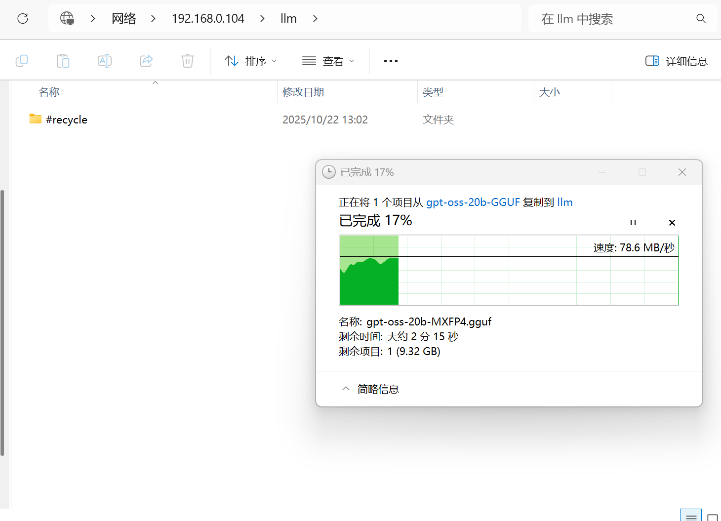The image size is (721, 521).
Task: Open the gpt-oss-20b-GGUF source link
Action: (473, 202)
